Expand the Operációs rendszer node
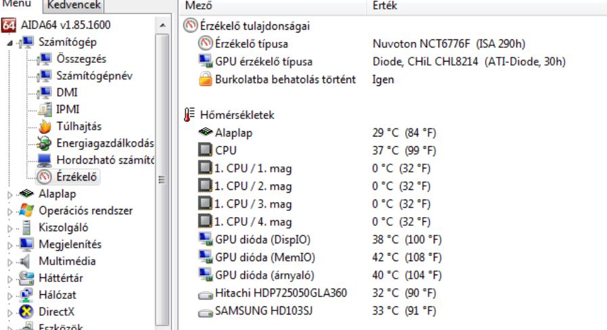607x330 pixels. 10,211
